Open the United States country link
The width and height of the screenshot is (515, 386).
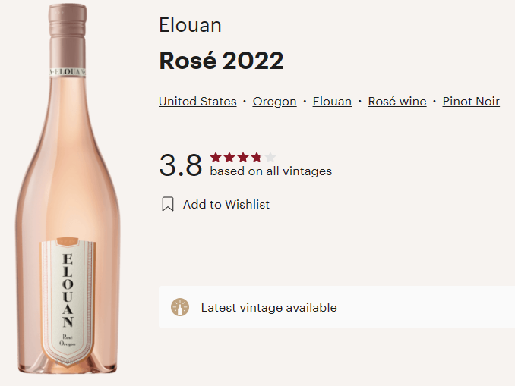click(197, 102)
